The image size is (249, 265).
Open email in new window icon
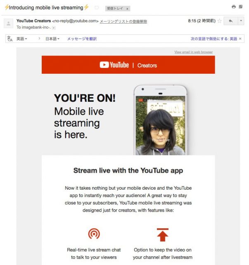(x=240, y=7)
